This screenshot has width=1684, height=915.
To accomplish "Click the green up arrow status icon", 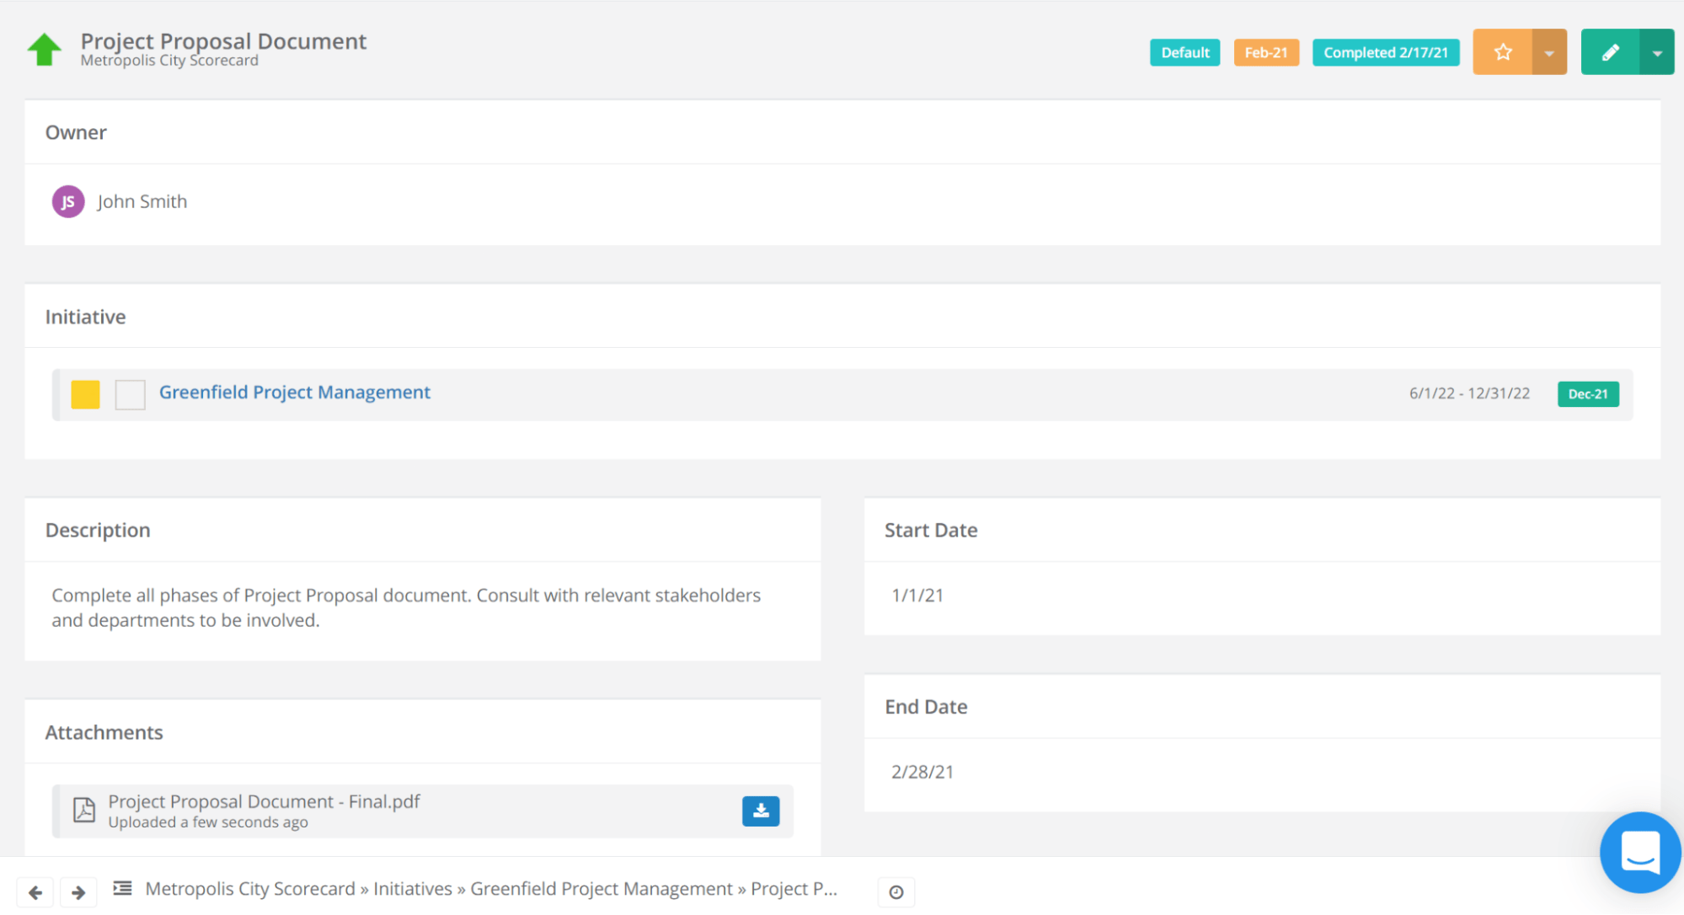I will coord(45,50).
